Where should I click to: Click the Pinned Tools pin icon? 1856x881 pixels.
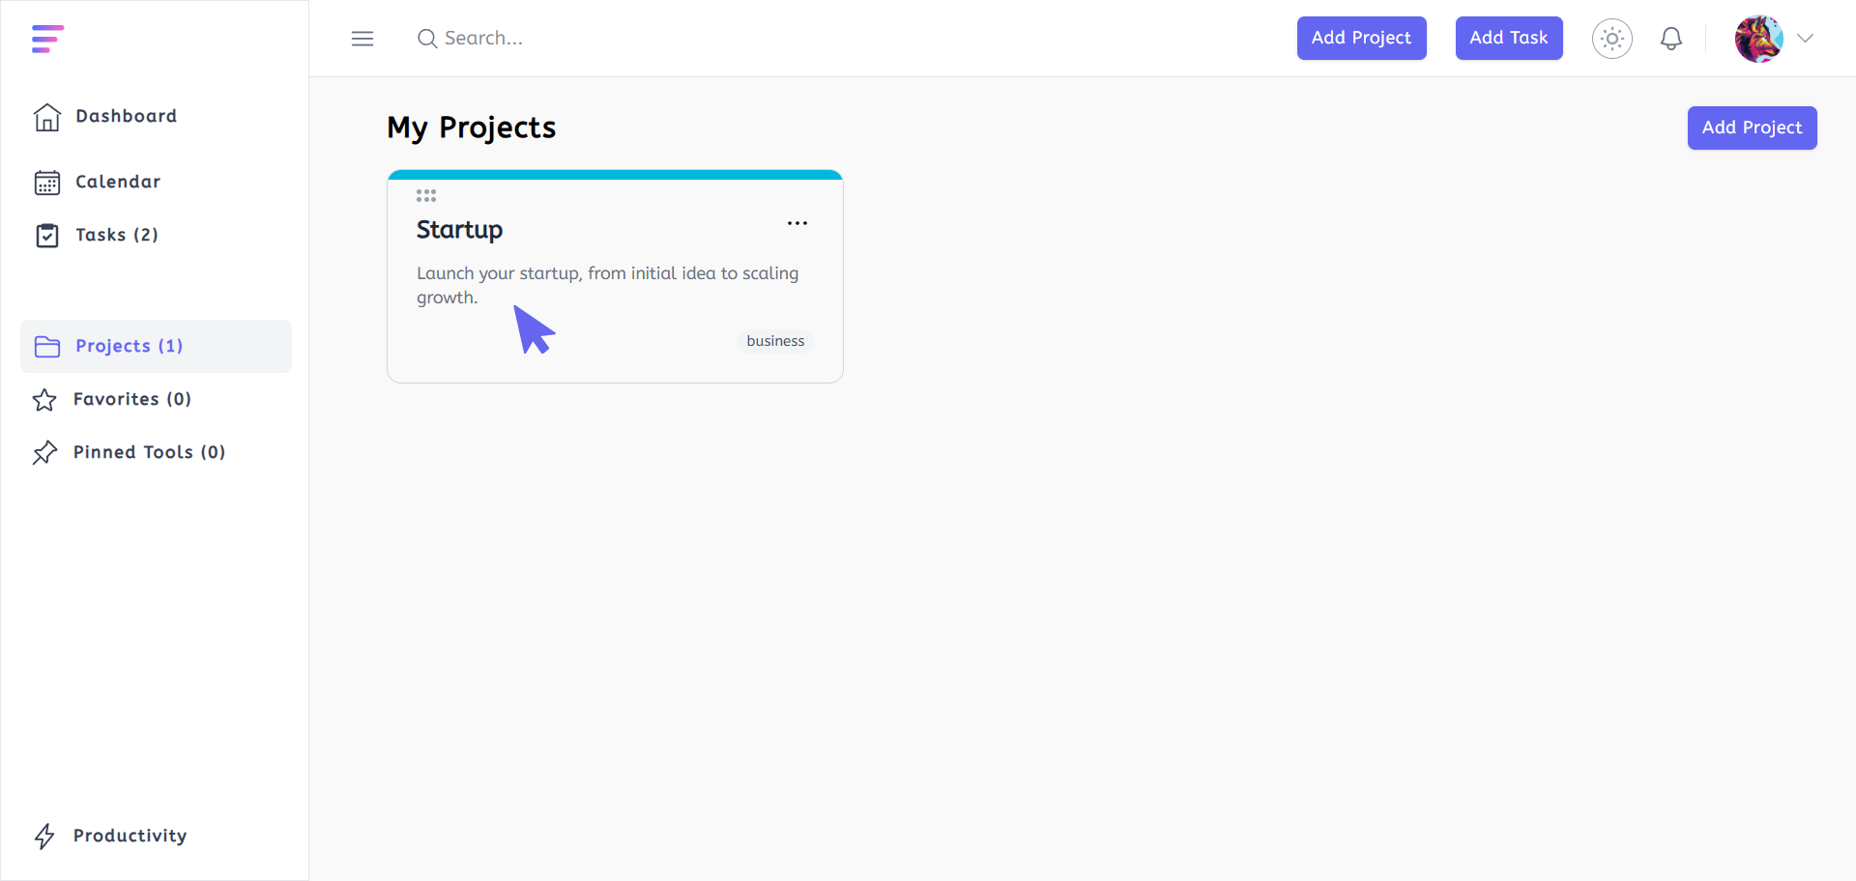click(x=44, y=452)
